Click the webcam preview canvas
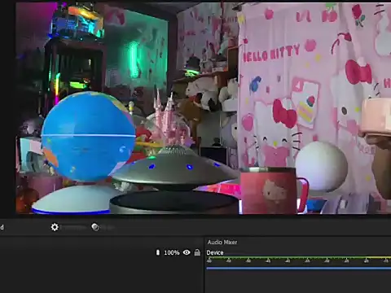This screenshot has height=293, width=391. coord(204,108)
